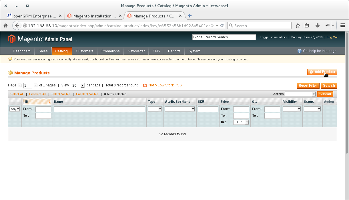Go to the previous page arrow in pager

pos(20,85)
